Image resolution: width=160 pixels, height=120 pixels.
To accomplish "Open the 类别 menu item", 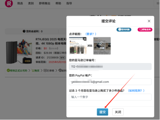I will pyautogui.click(x=31, y=3).
